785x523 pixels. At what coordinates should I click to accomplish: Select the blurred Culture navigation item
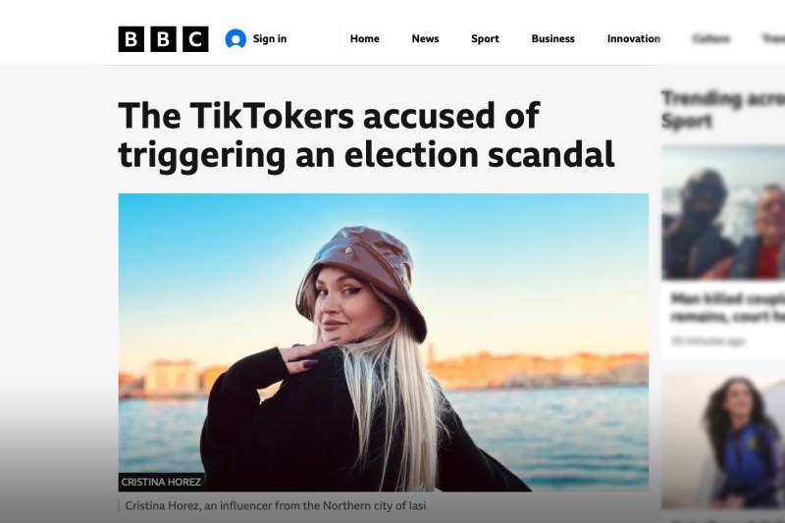[710, 39]
